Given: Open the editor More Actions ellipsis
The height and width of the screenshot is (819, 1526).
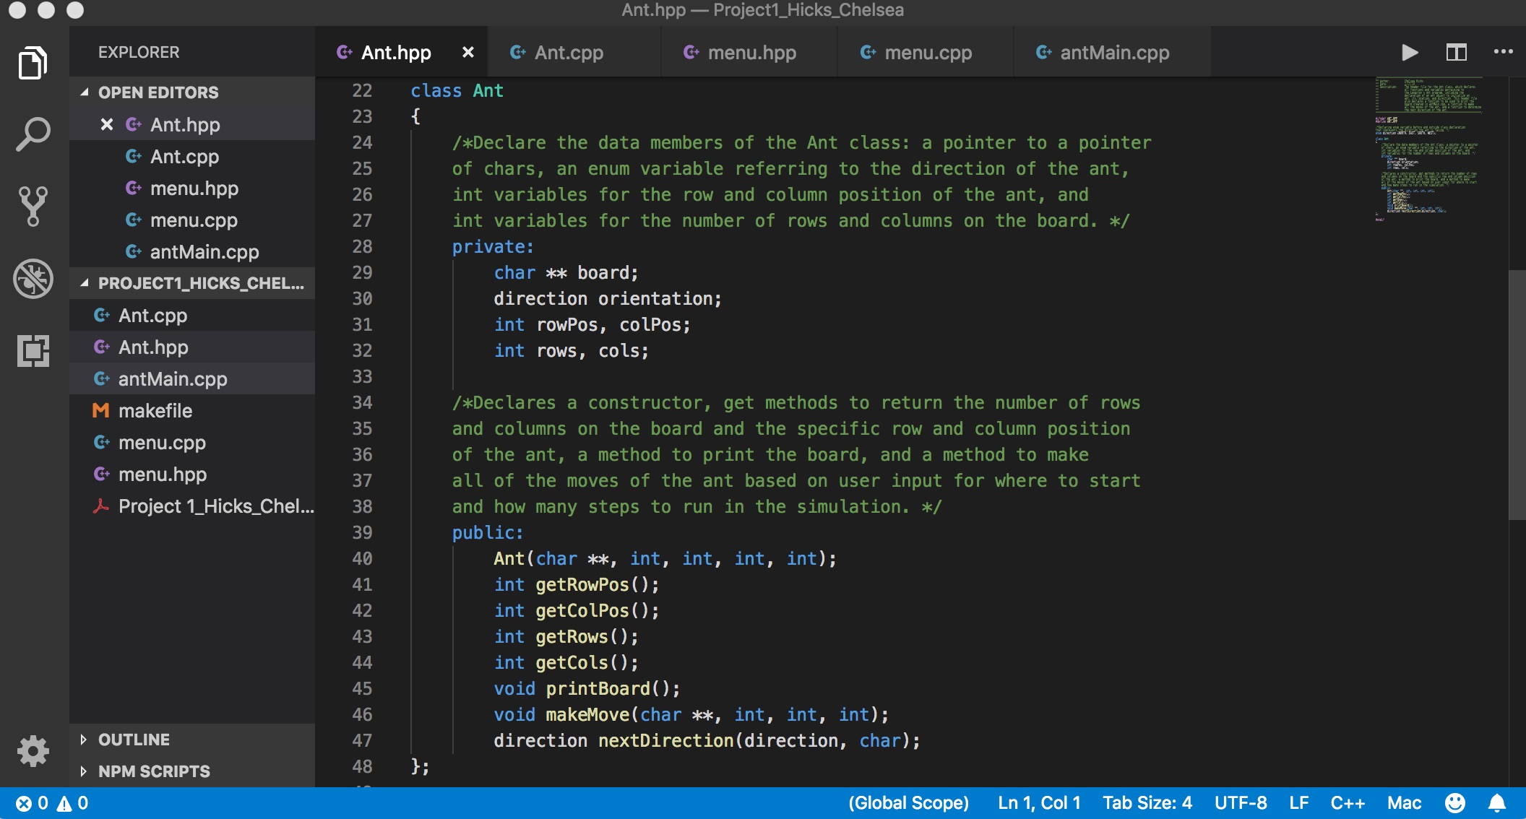Looking at the screenshot, I should (1503, 52).
